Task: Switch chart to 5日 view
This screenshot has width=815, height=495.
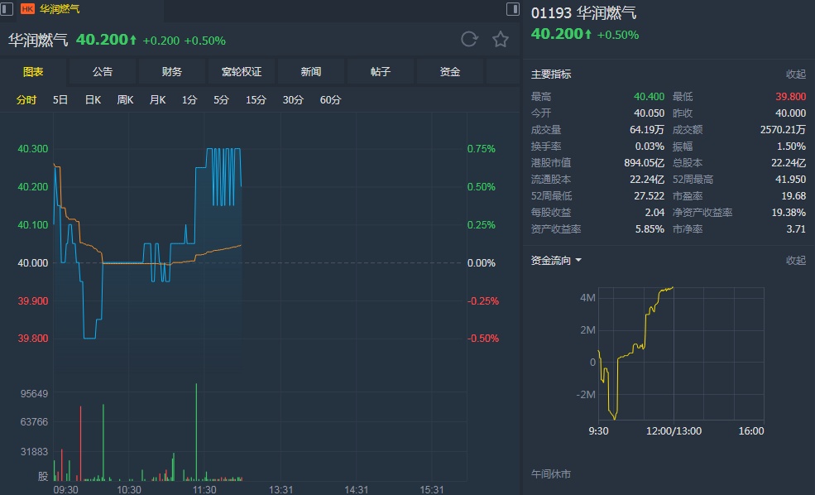Action: click(x=60, y=100)
